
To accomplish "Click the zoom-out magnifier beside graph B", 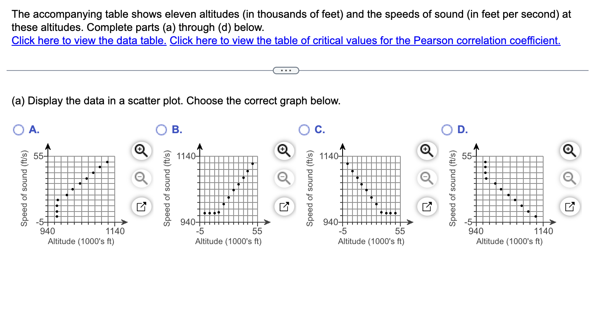I will click(x=284, y=179).
